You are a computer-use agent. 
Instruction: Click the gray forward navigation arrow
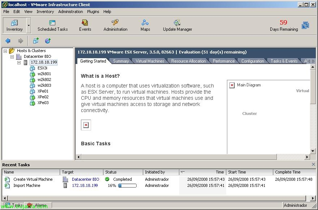click(x=21, y=41)
